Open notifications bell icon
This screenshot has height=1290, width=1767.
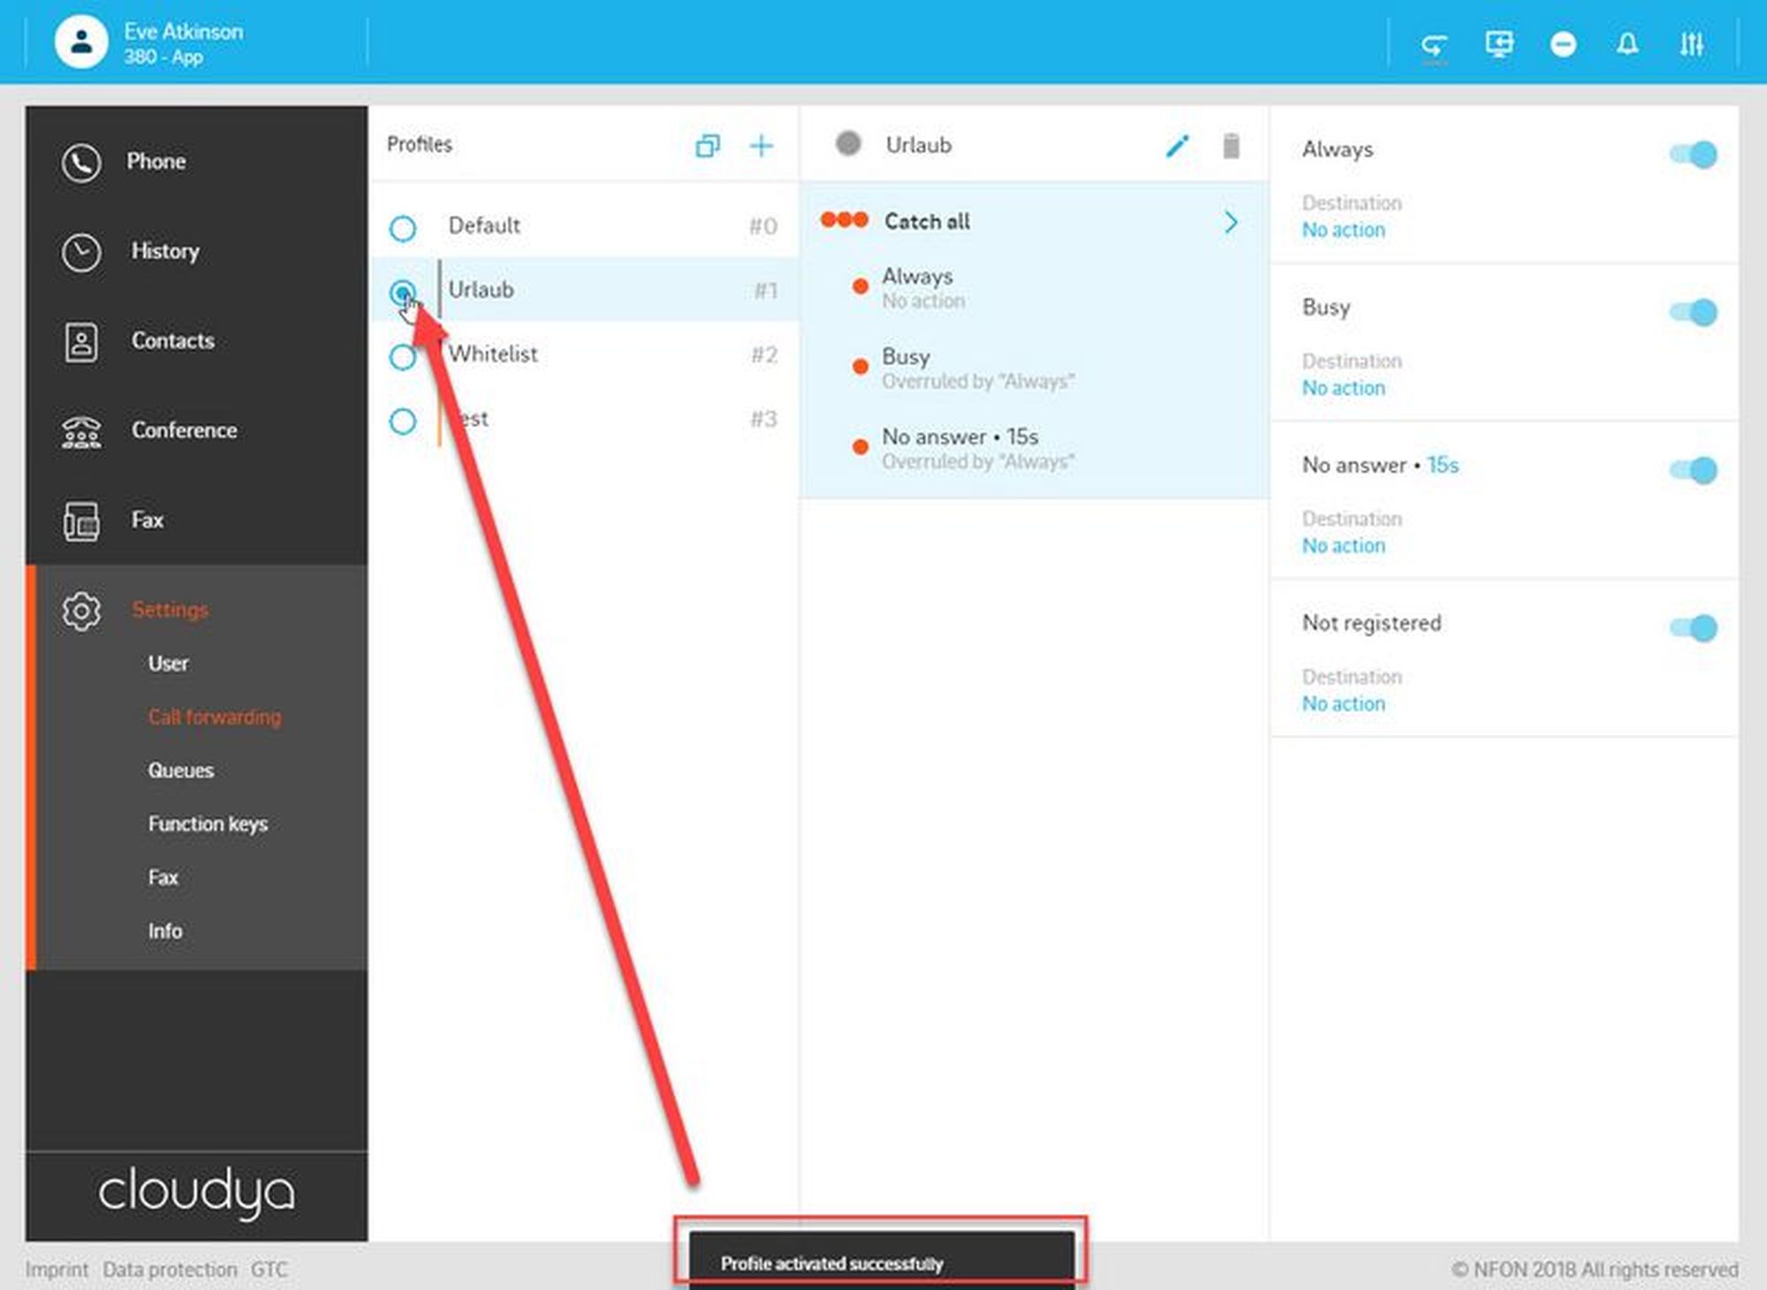[x=1627, y=43]
